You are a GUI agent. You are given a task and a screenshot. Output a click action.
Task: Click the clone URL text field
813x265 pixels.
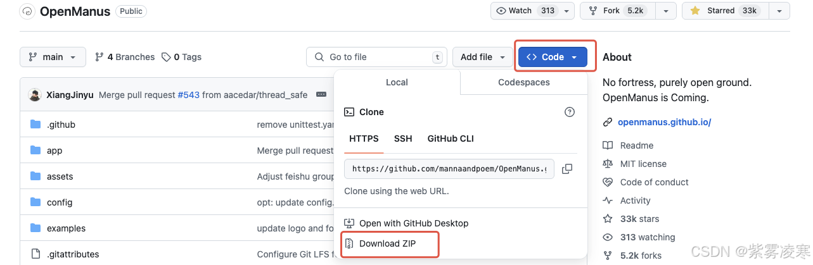[449, 169]
